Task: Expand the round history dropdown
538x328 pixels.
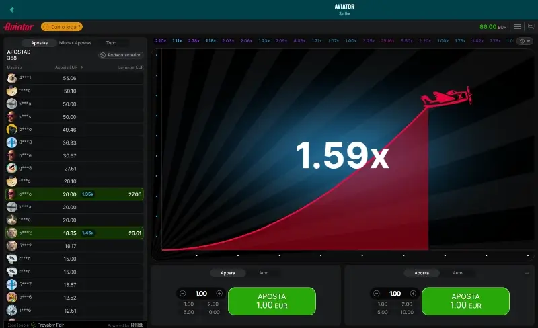Action: point(525,41)
